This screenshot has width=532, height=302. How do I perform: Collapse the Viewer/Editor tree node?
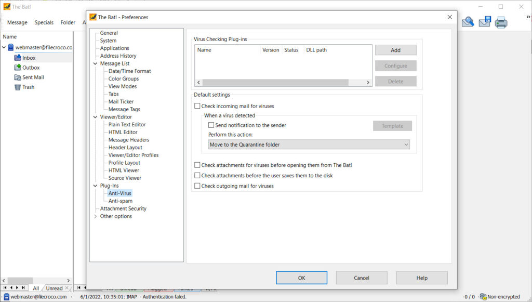[x=96, y=117]
